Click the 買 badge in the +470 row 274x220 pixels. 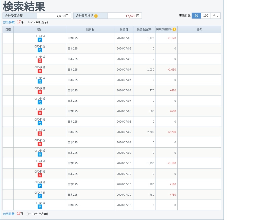click(40, 92)
